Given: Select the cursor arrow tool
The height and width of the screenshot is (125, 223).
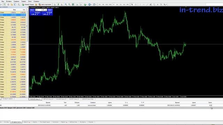Looking at the screenshot, I should pyautogui.click(x=132, y=5).
